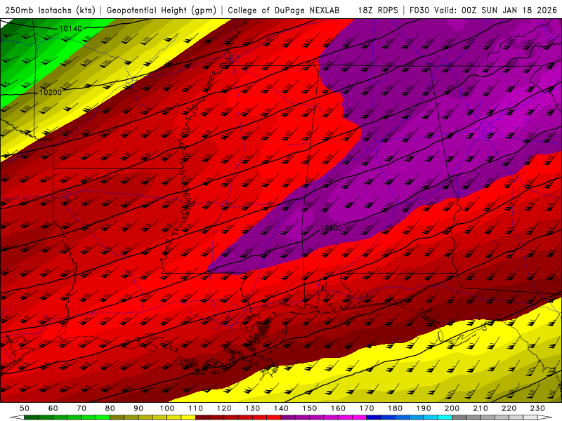
Task: Click the 'Geopotential Height (gpm)' title text
Action: click(x=162, y=11)
